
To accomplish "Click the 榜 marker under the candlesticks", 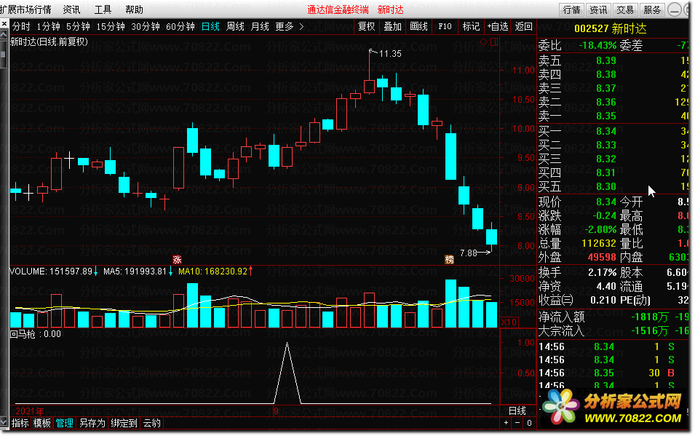I will coord(450,260).
